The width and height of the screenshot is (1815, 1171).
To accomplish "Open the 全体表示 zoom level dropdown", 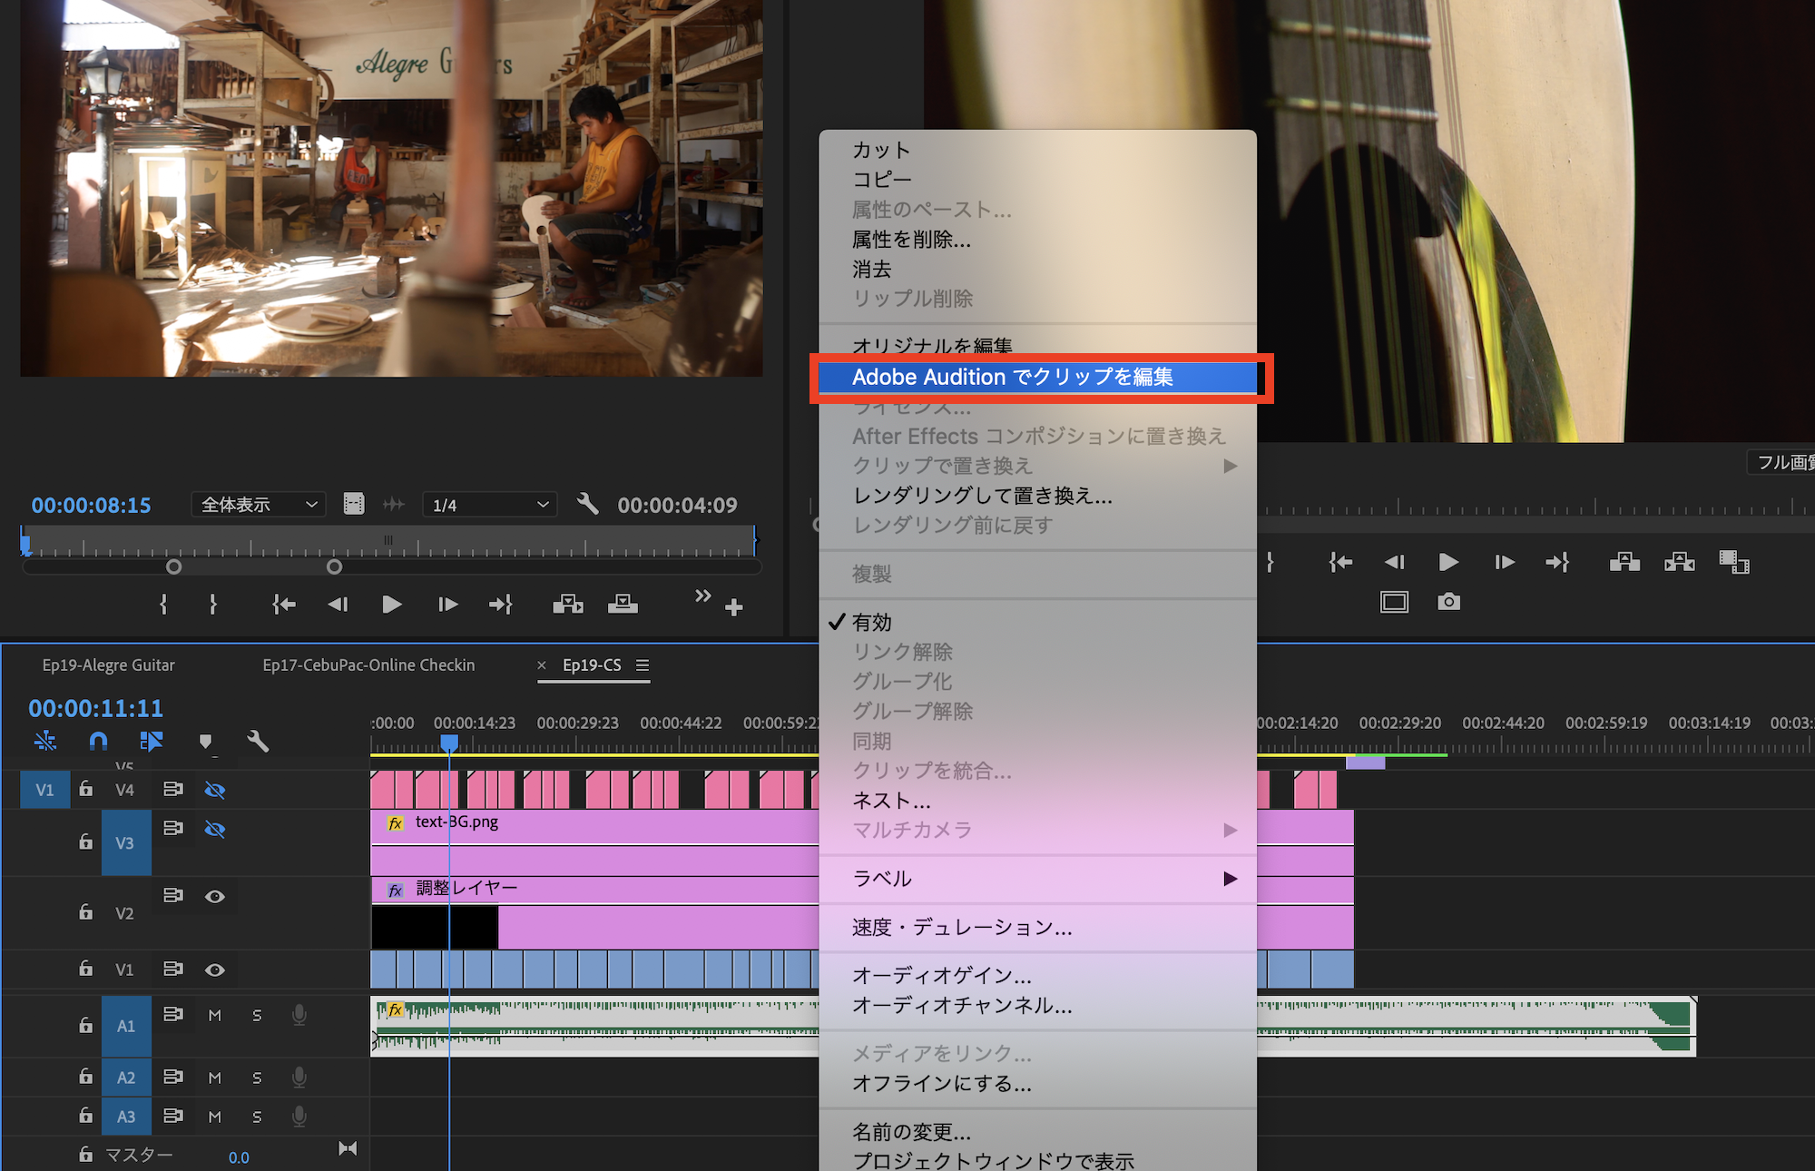I will point(259,505).
